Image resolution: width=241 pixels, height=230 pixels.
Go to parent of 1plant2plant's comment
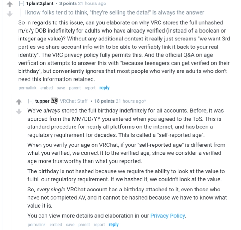pyautogui.click(x=75, y=88)
